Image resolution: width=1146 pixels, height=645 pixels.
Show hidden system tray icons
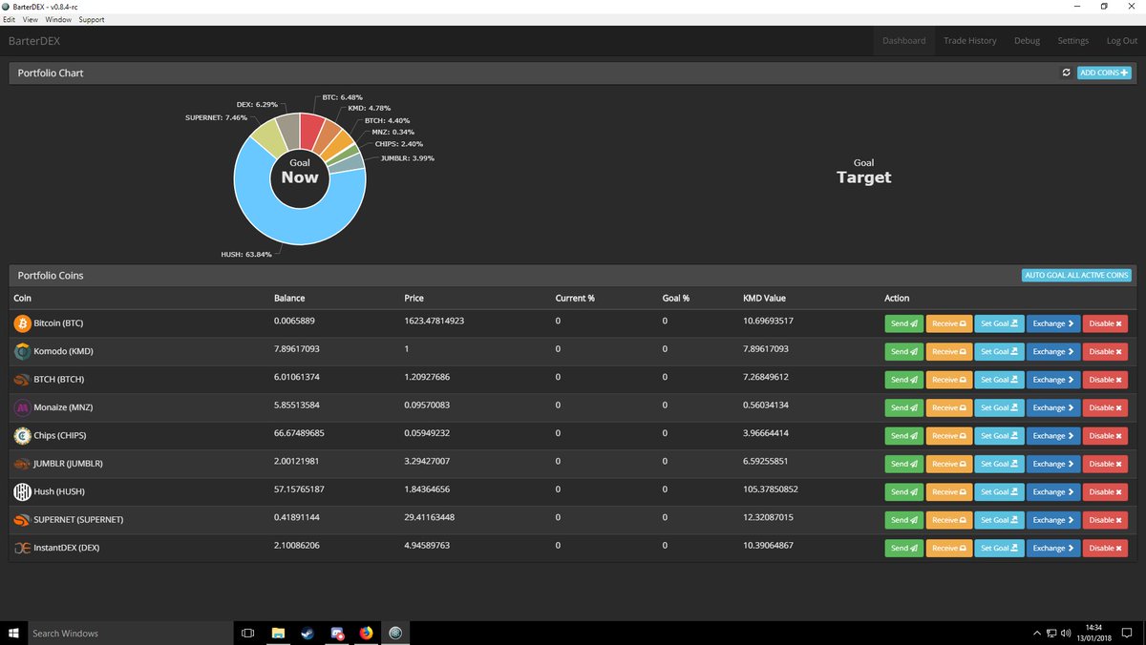[x=1037, y=633]
